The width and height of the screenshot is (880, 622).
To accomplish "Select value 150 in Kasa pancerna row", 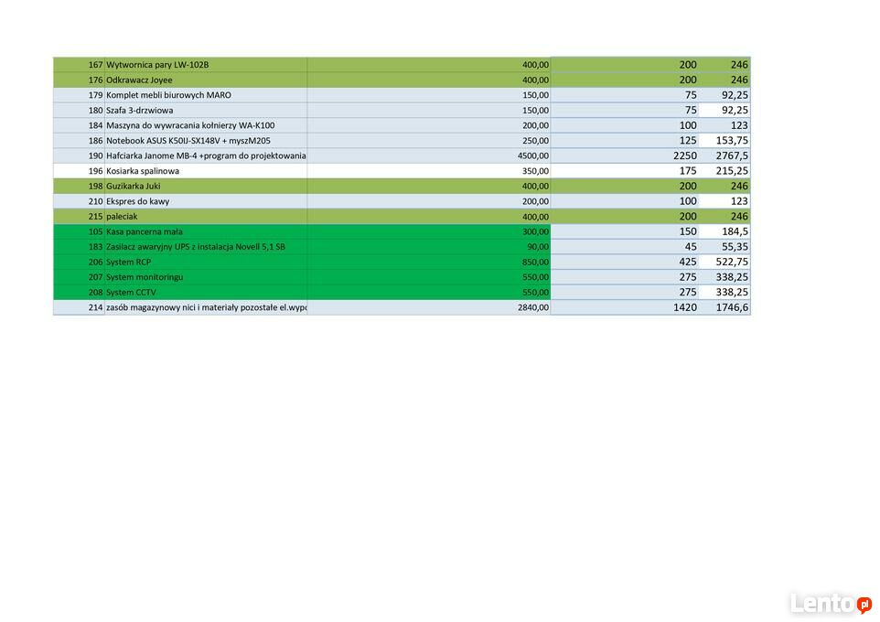I will (x=625, y=231).
